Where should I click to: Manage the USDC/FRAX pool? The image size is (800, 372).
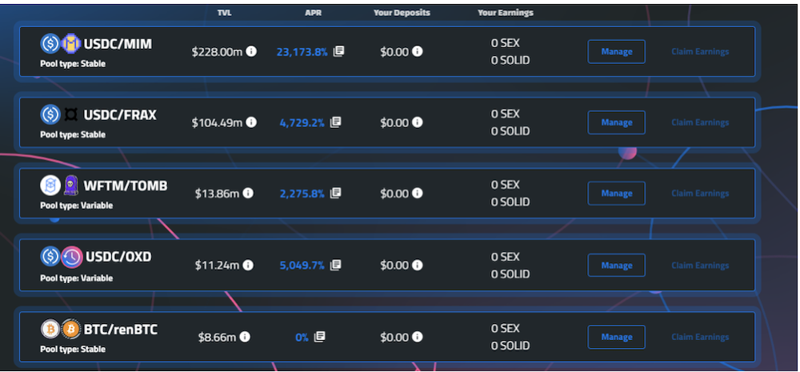click(616, 122)
